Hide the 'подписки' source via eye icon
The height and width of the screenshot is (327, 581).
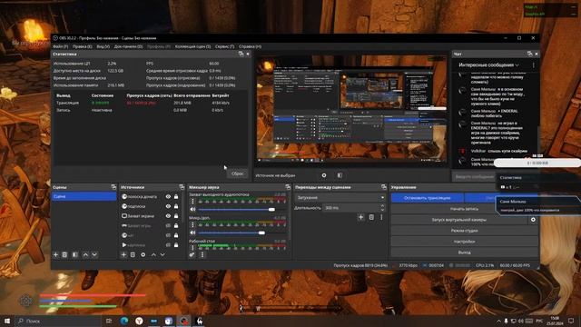[x=168, y=206]
